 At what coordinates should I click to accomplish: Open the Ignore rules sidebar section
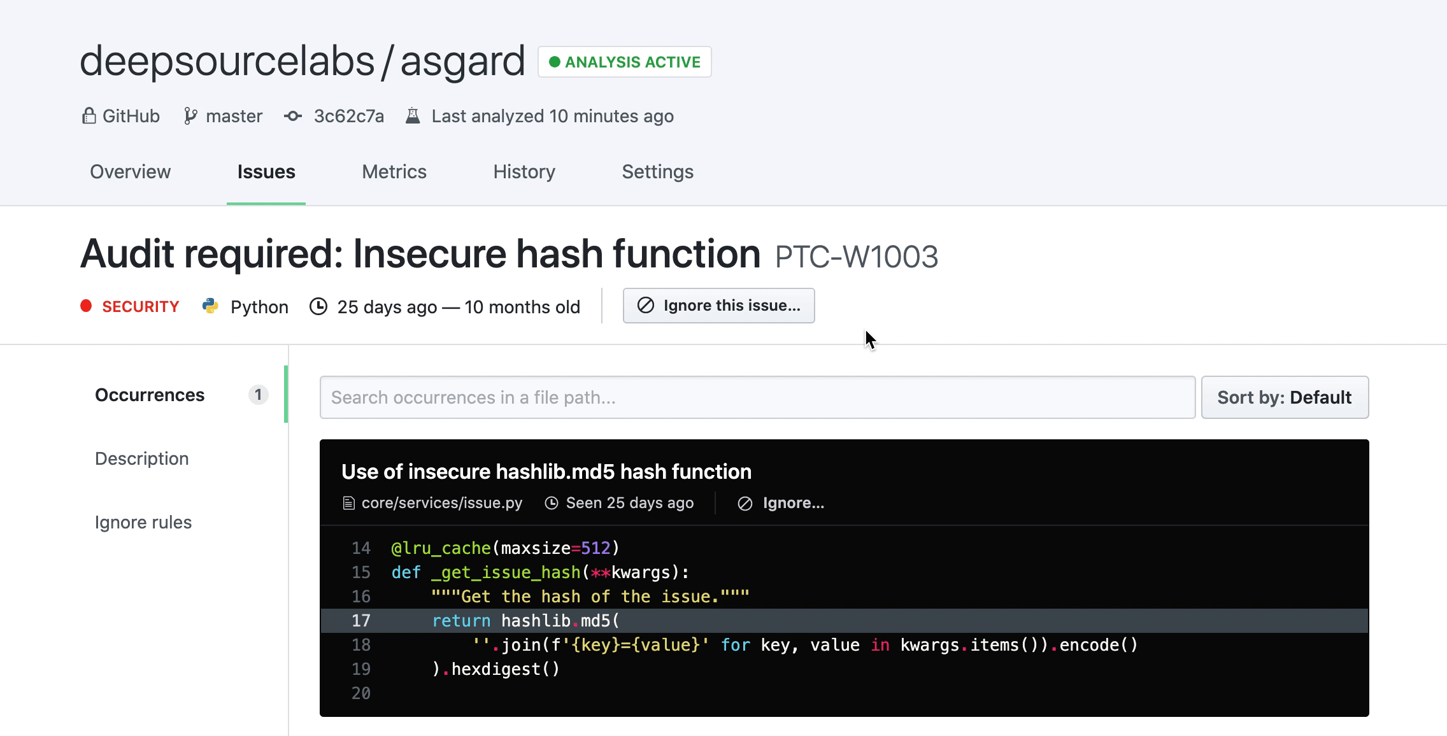[x=143, y=522]
